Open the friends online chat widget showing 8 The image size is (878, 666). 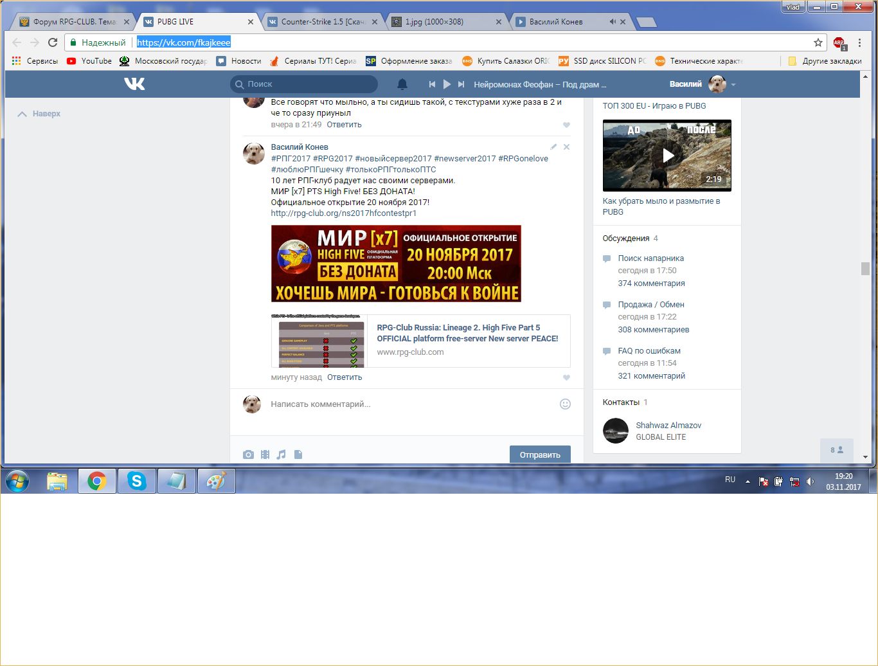click(836, 450)
